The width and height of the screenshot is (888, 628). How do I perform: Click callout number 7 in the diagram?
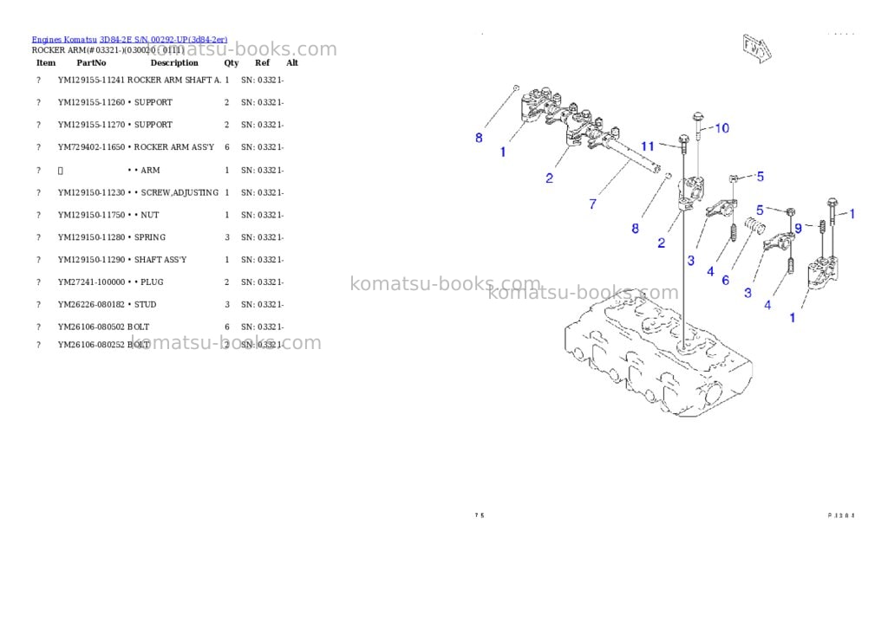(x=592, y=204)
